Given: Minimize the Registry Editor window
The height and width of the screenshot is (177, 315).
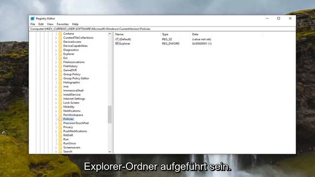Looking at the screenshot, I should pyautogui.click(x=267, y=19).
